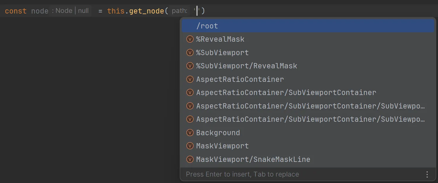Pick the AspectRatioContainer suggestion

click(308, 79)
